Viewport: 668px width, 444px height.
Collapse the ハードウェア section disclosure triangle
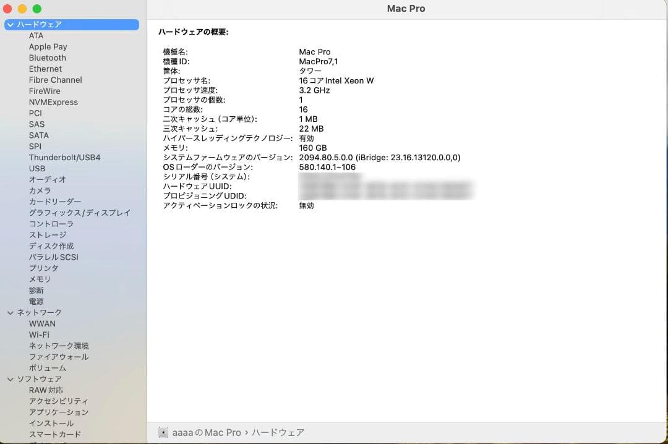[x=10, y=24]
